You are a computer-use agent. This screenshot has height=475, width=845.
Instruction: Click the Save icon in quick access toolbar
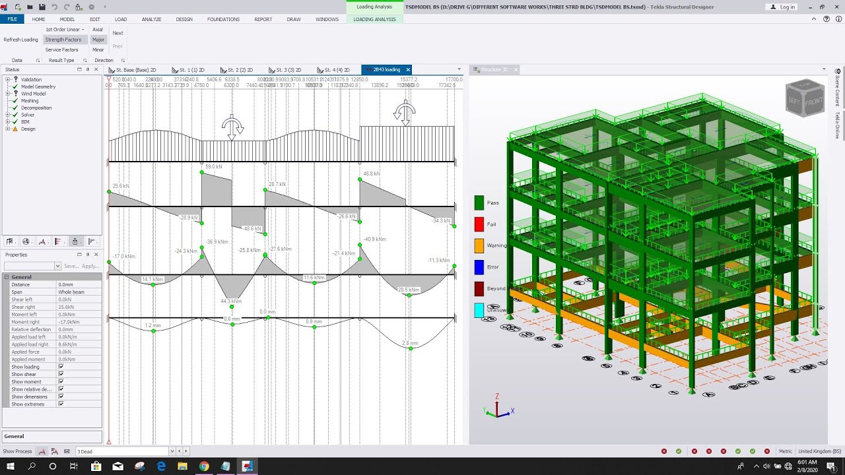pyautogui.click(x=42, y=7)
